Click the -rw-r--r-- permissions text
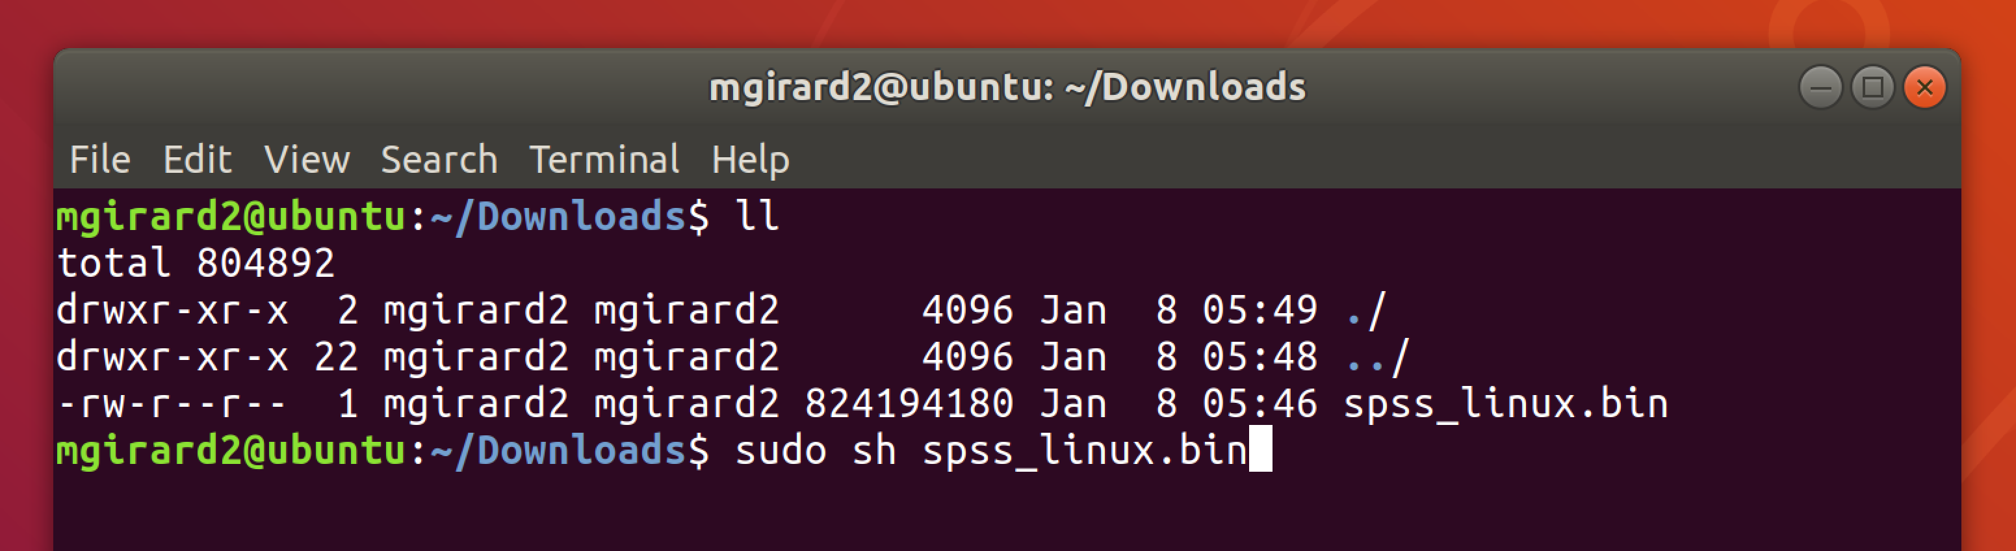This screenshot has height=551, width=2016. [172, 404]
